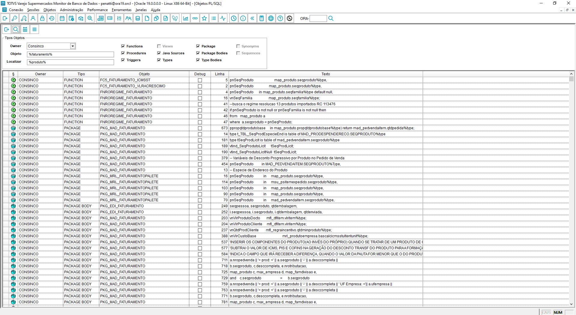This screenshot has height=315, width=576.
Task: Click the vertical scrollbar thumb
Action: (x=571, y=79)
